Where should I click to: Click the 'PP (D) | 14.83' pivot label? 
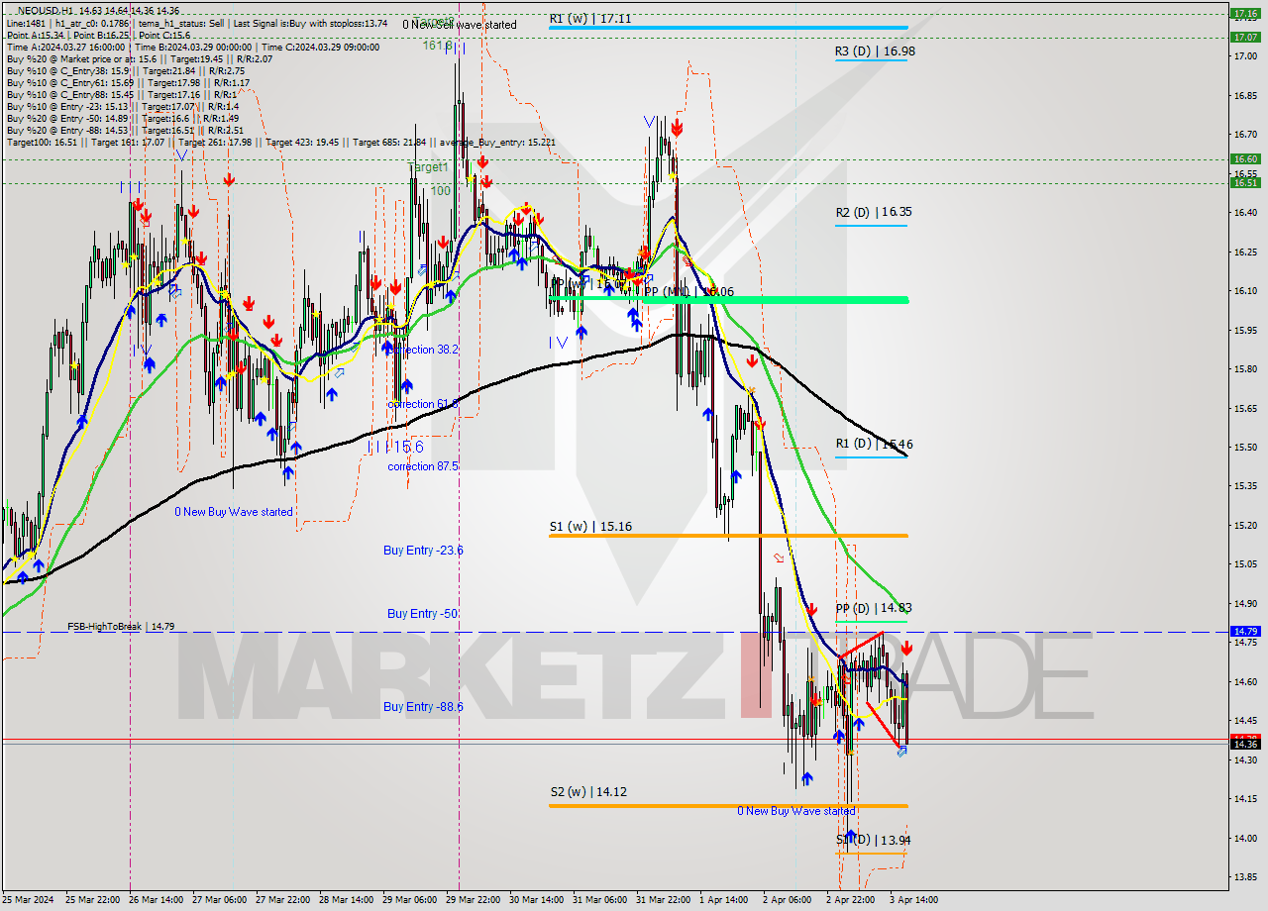(874, 608)
